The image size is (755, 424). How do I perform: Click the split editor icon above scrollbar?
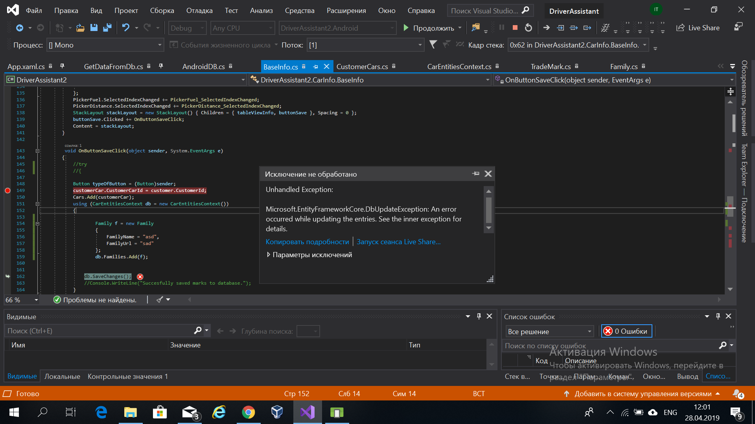click(x=730, y=91)
